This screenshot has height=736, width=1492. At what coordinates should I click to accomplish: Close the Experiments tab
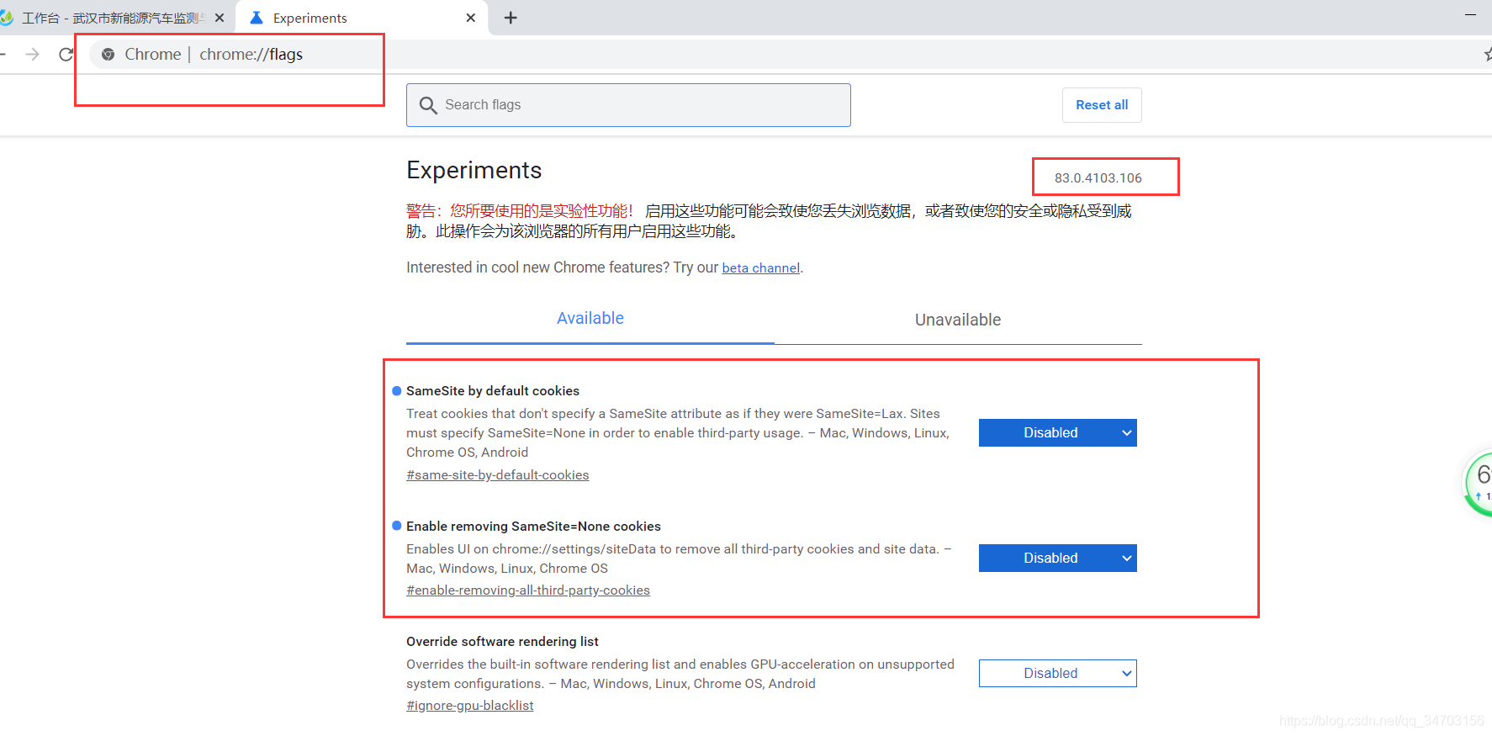pyautogui.click(x=471, y=18)
